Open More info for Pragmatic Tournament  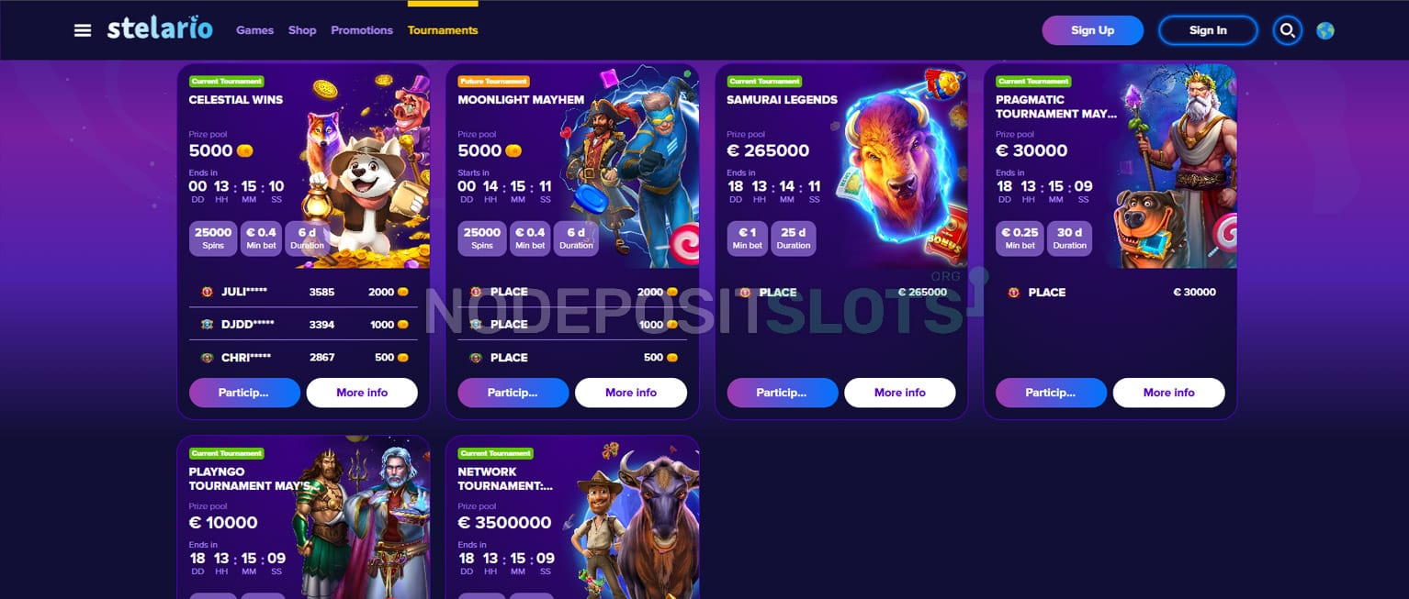point(1168,393)
